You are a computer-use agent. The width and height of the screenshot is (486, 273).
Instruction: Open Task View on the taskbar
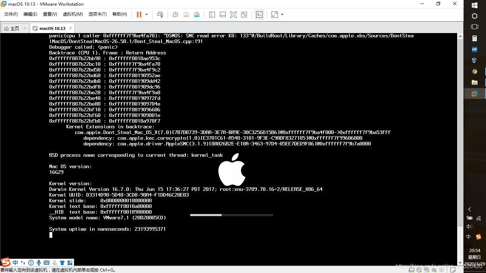(x=474, y=27)
